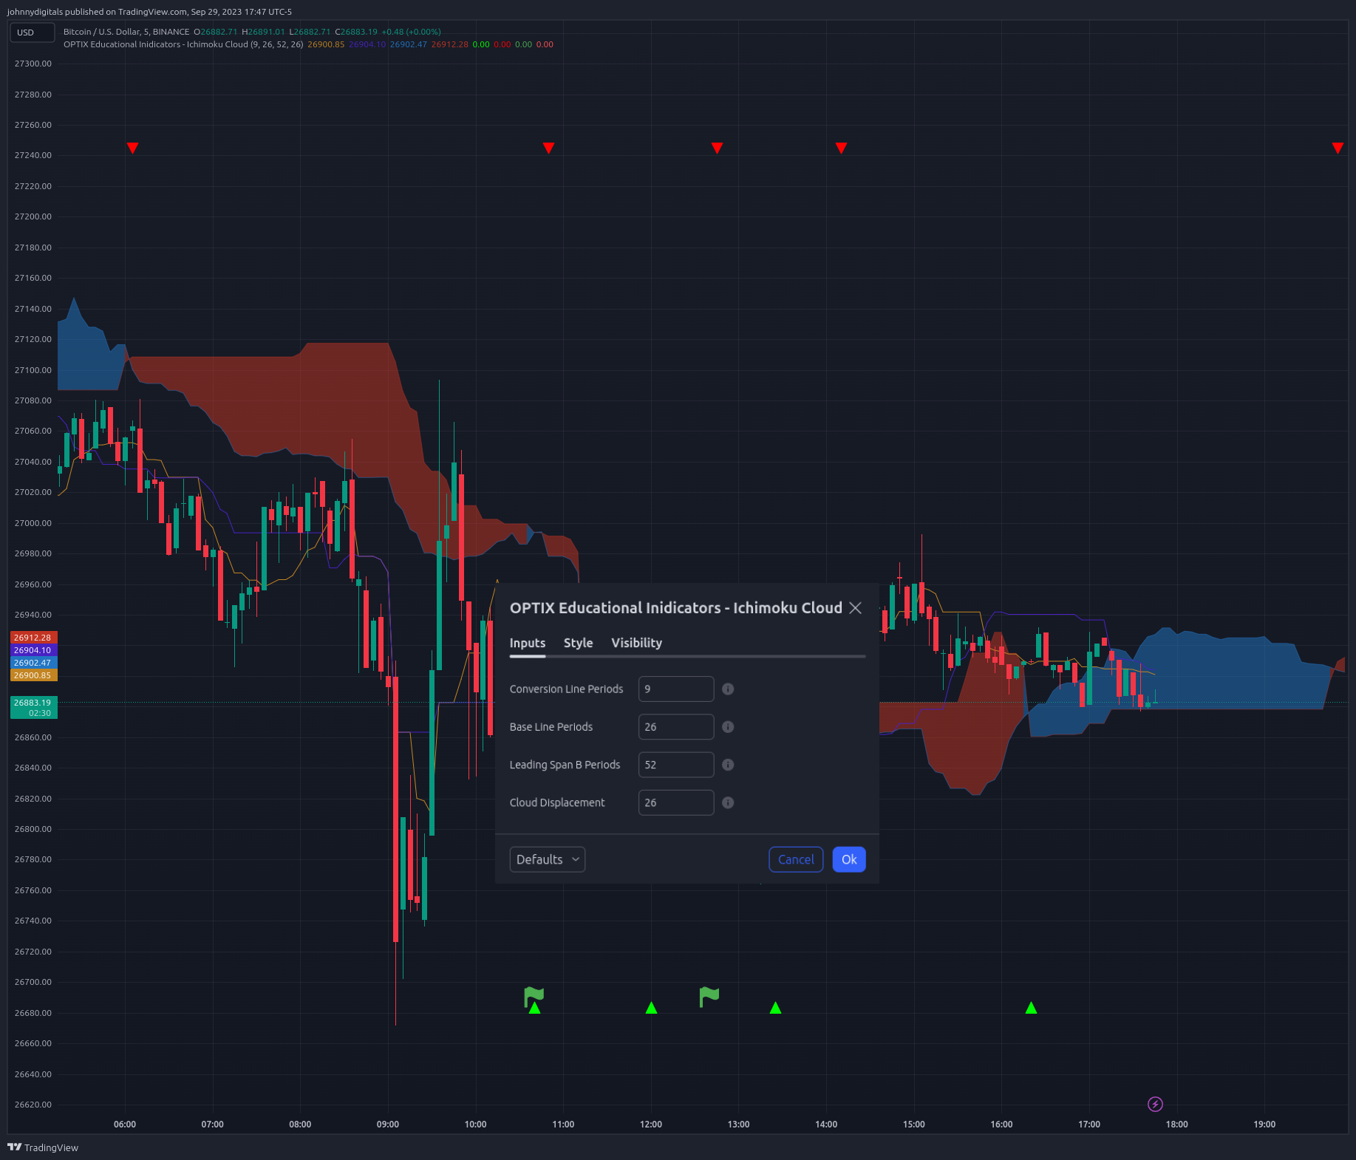Click the 18:00 time axis label
1356x1160 pixels.
pos(1177,1125)
